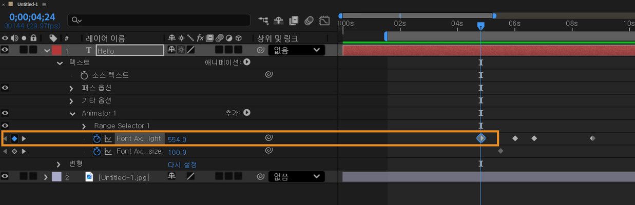Expand the Range Selector 1 group

84,126
